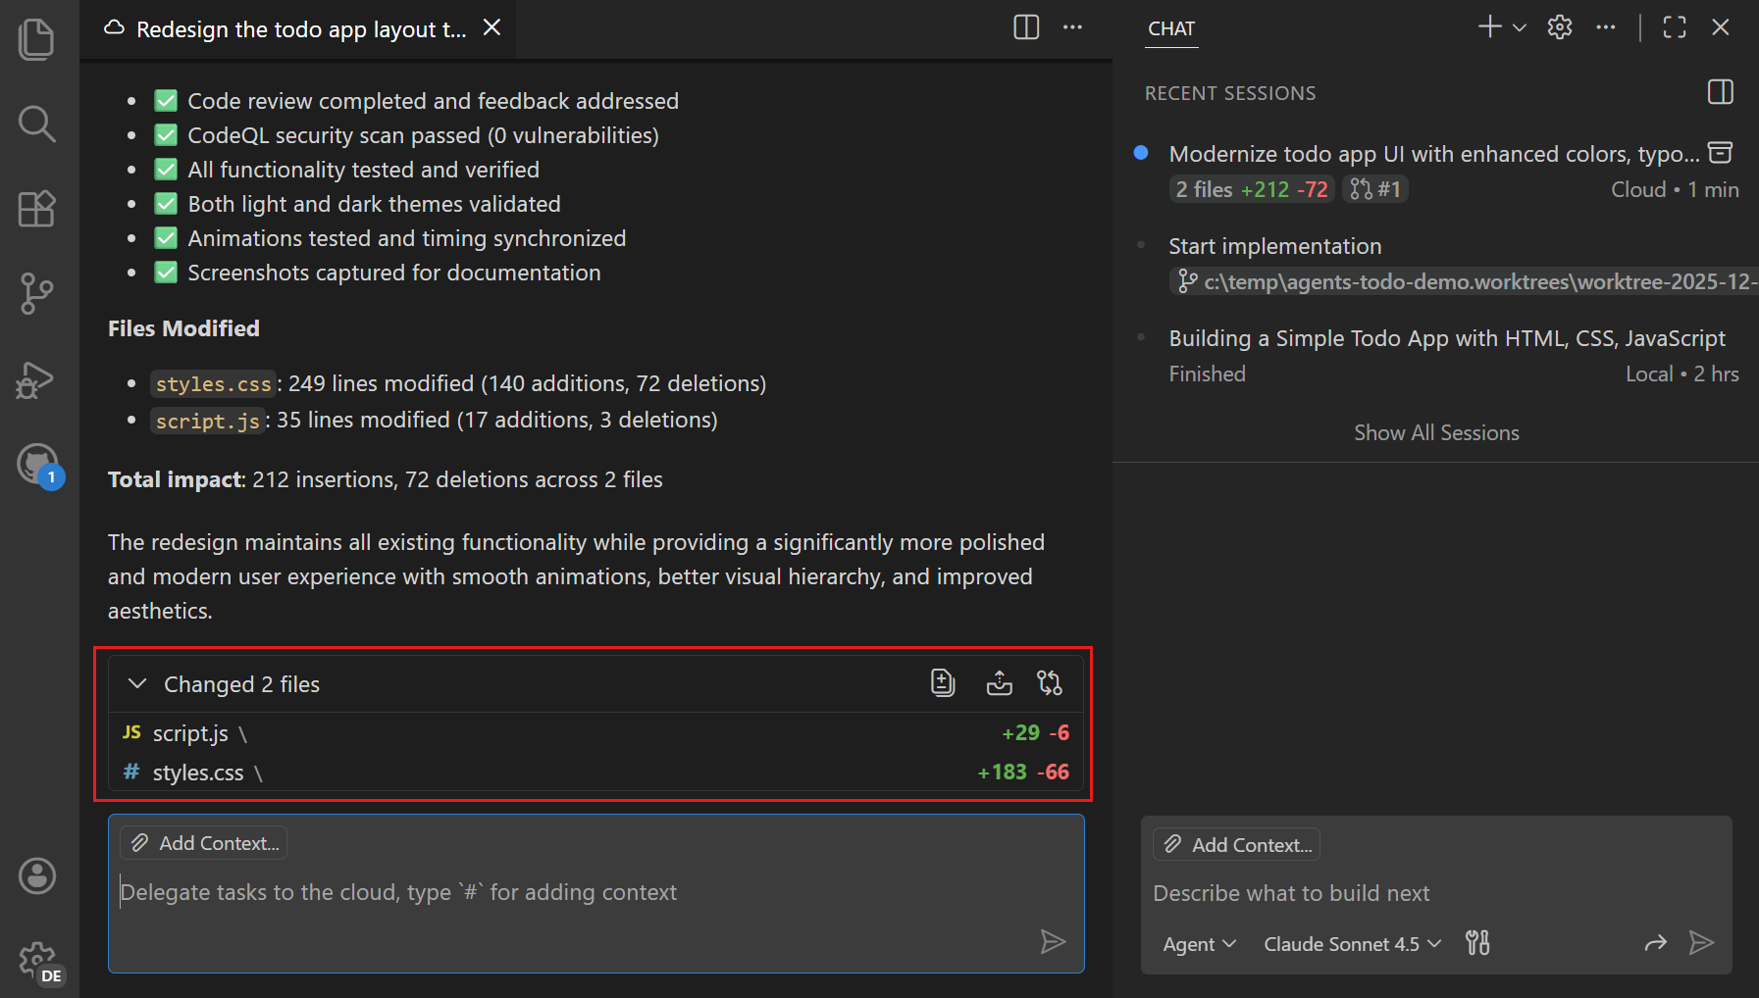Screen dimensions: 1759x998
Task: Apply the changed files to workspace
Action: tap(999, 683)
